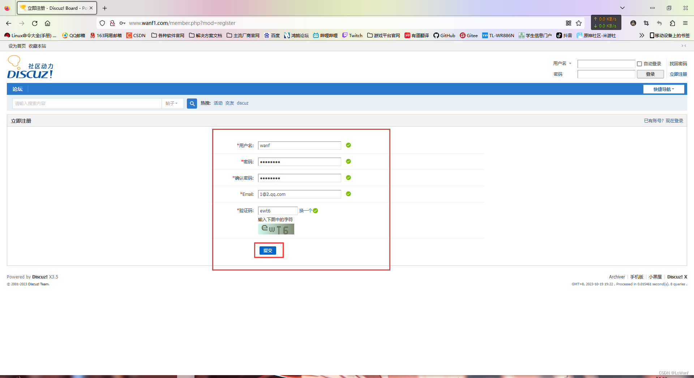Open saved passwords key icon in address bar
Screen dimensions: 694x378
pyautogui.click(x=123, y=23)
